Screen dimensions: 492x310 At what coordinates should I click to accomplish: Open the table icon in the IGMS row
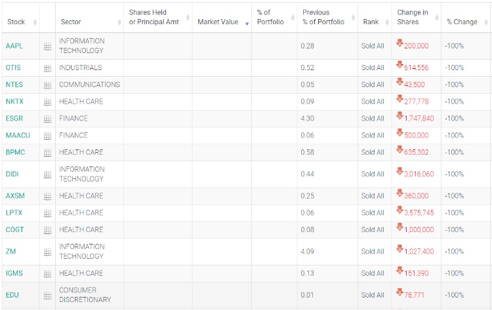point(47,274)
